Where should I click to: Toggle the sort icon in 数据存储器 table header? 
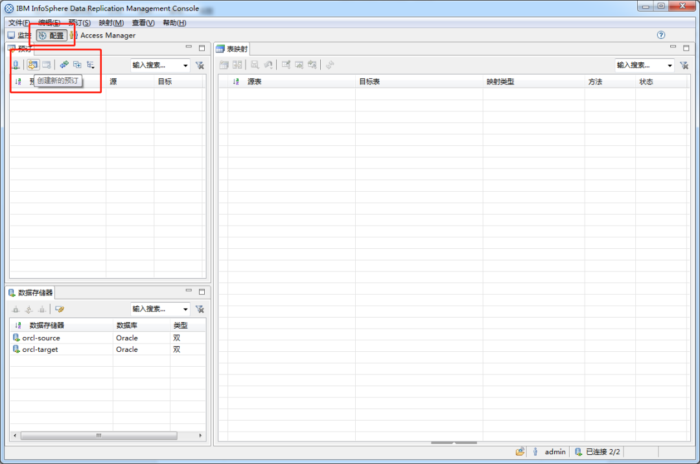coord(18,325)
